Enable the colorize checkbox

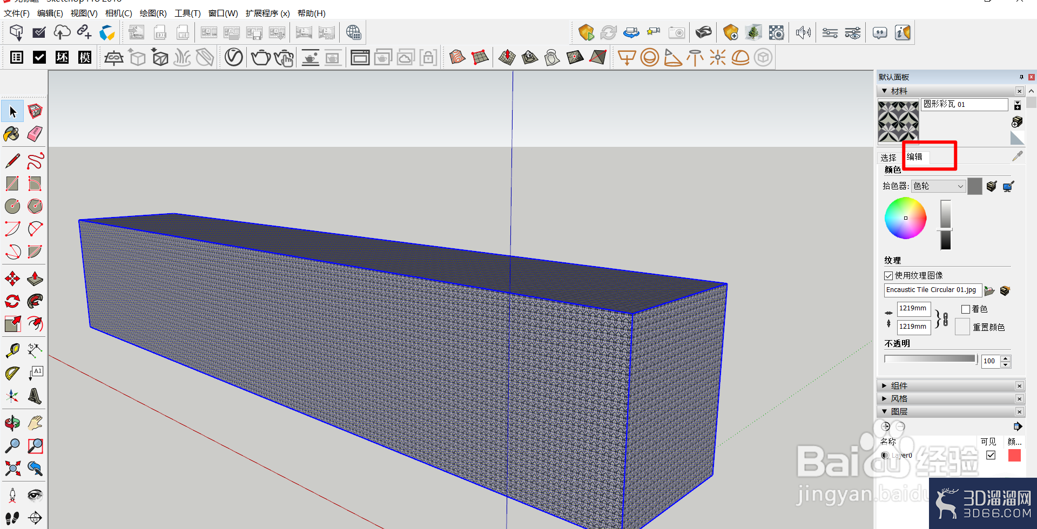[966, 309]
